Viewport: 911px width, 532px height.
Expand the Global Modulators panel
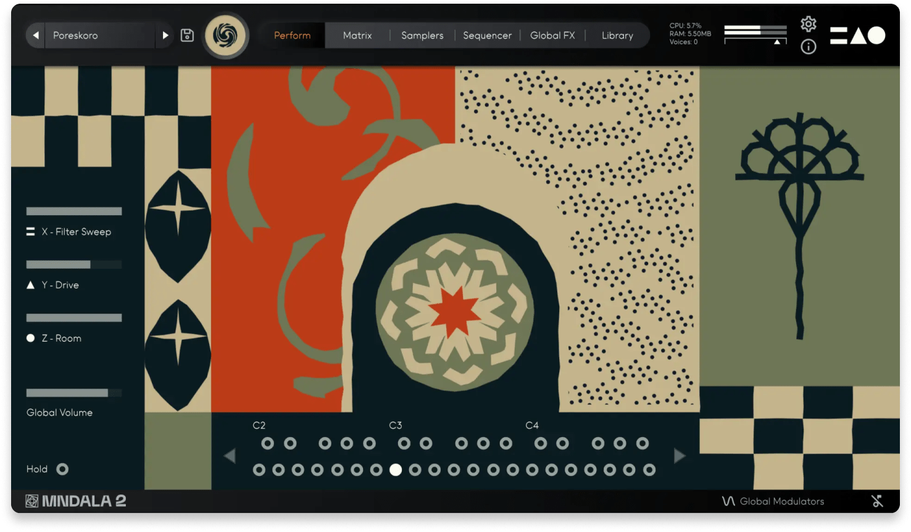point(773,501)
